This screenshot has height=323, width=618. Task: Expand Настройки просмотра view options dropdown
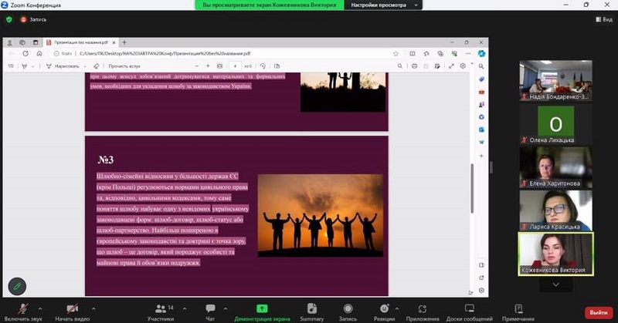pos(385,5)
